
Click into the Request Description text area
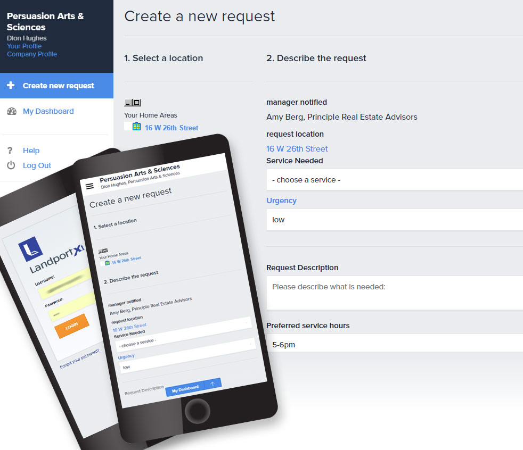tap(395, 293)
